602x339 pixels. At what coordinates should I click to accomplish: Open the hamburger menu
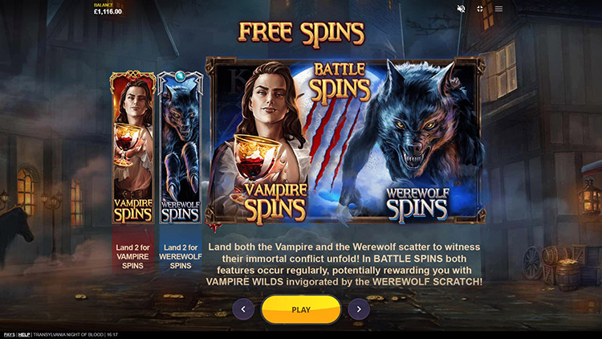click(x=498, y=9)
